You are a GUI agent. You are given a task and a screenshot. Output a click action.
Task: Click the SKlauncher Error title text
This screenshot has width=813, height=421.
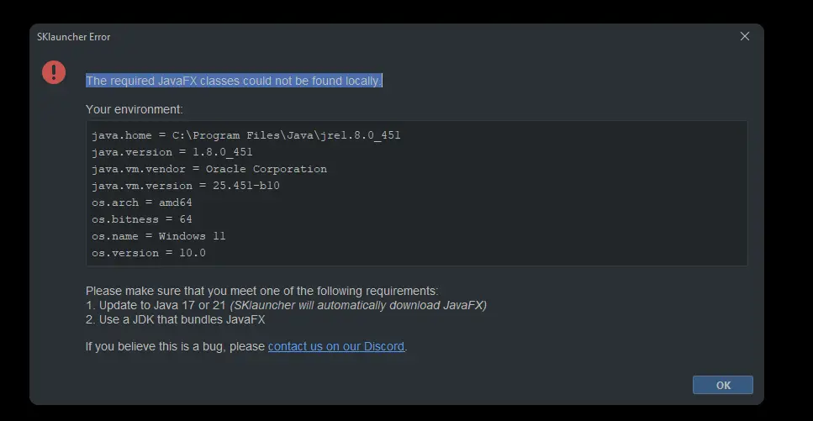click(x=74, y=37)
